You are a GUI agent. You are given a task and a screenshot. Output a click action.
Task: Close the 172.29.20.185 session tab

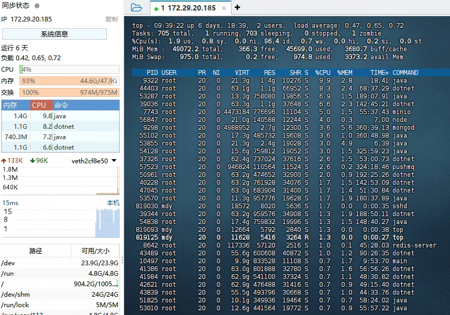tap(224, 8)
